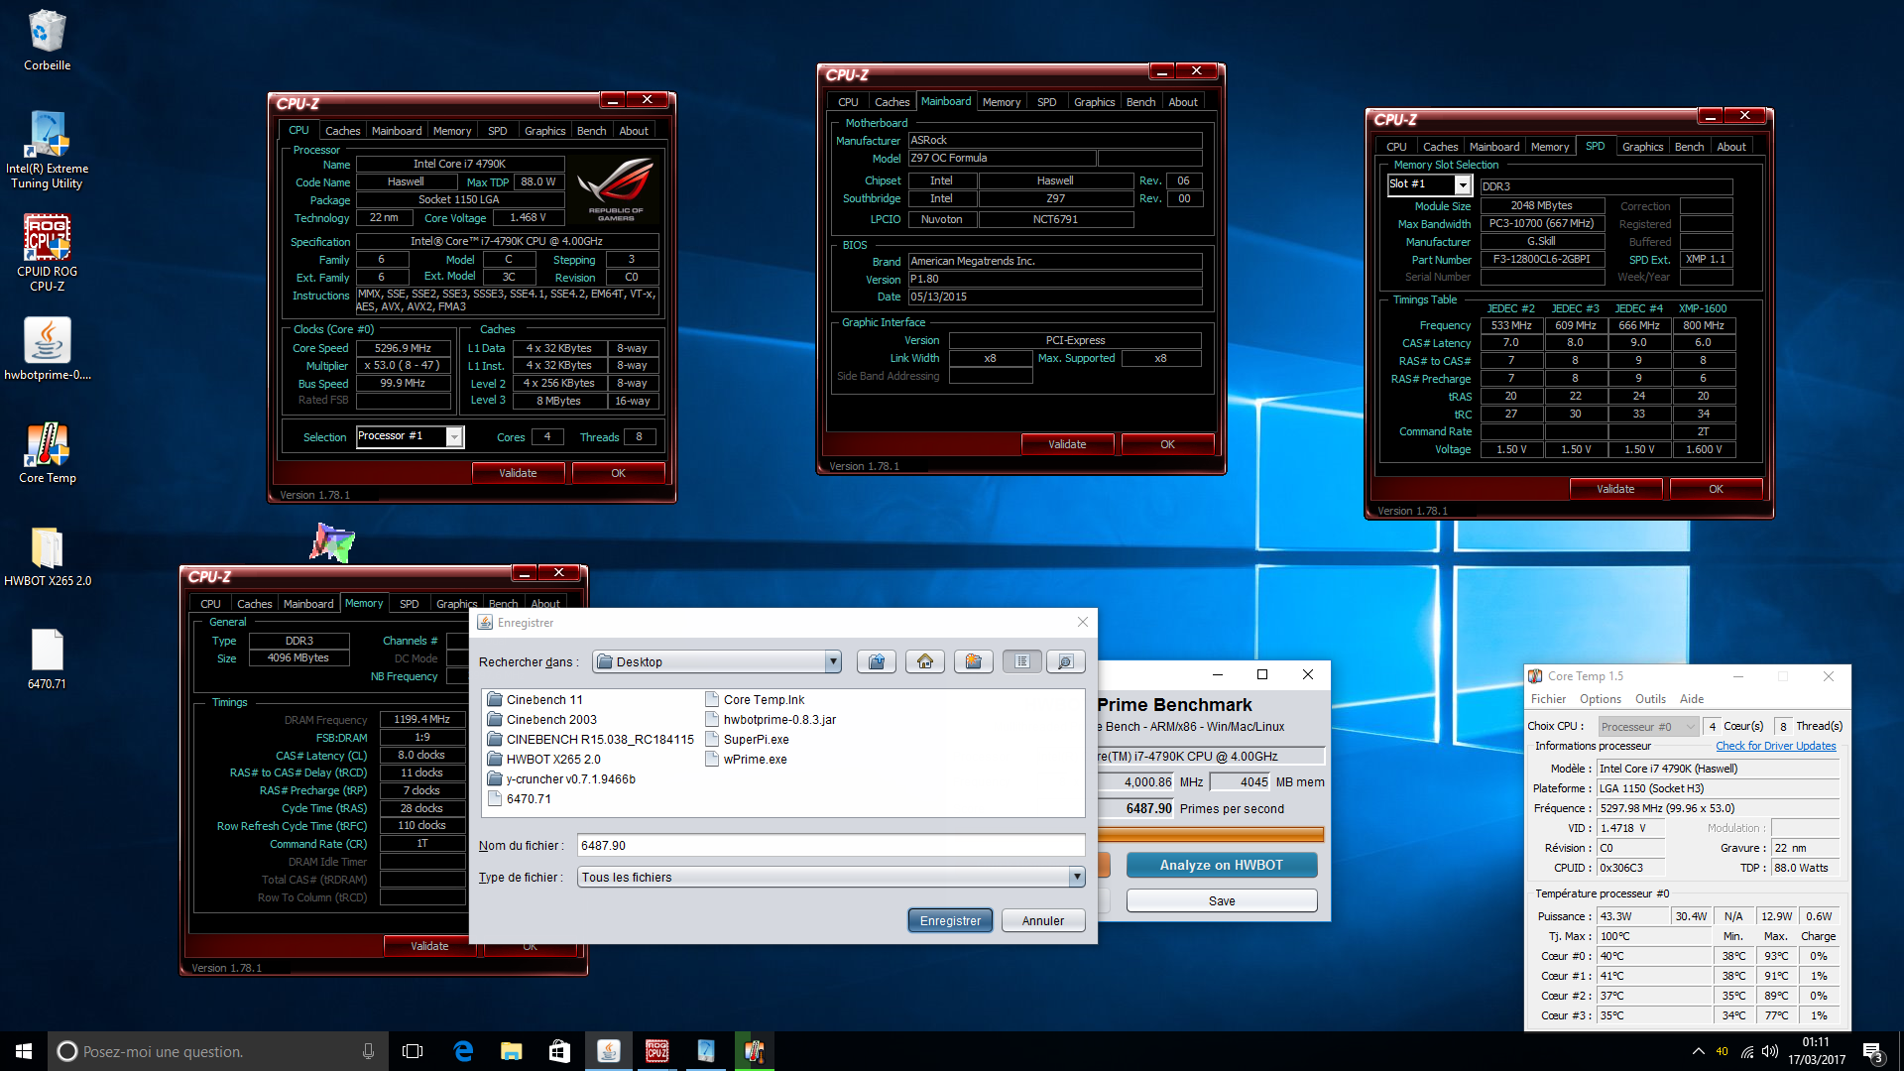Screen dimensions: 1904x1071
Task: Click Annuler in the save dialog
Action: click(1043, 920)
